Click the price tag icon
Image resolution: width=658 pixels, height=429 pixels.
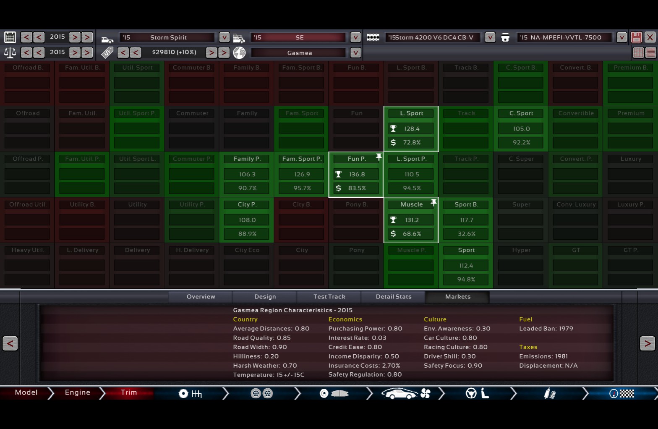107,52
